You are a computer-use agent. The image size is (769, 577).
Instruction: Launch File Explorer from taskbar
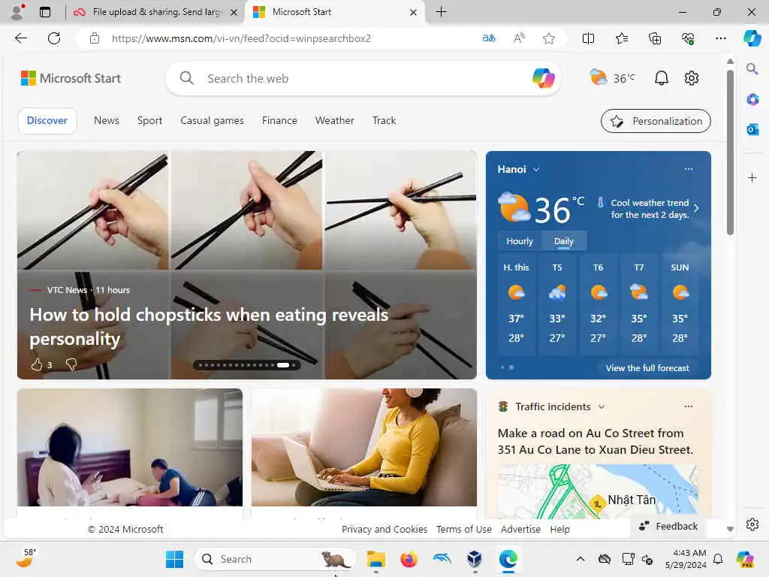[x=376, y=559]
